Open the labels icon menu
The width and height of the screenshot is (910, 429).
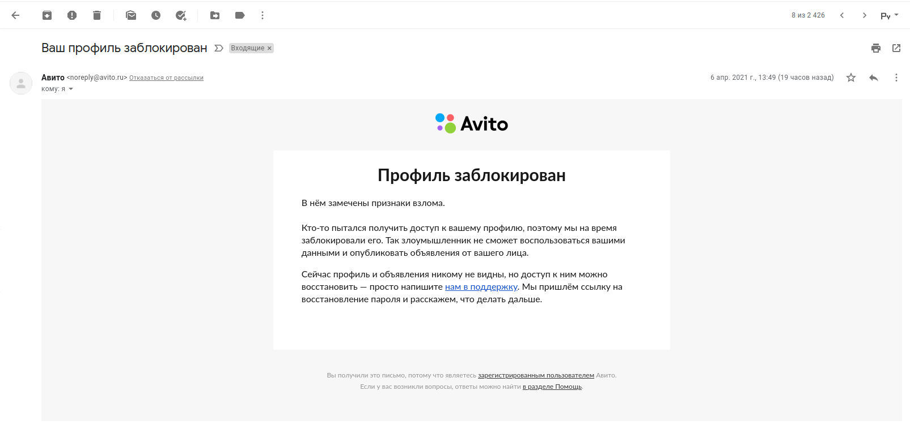point(240,15)
